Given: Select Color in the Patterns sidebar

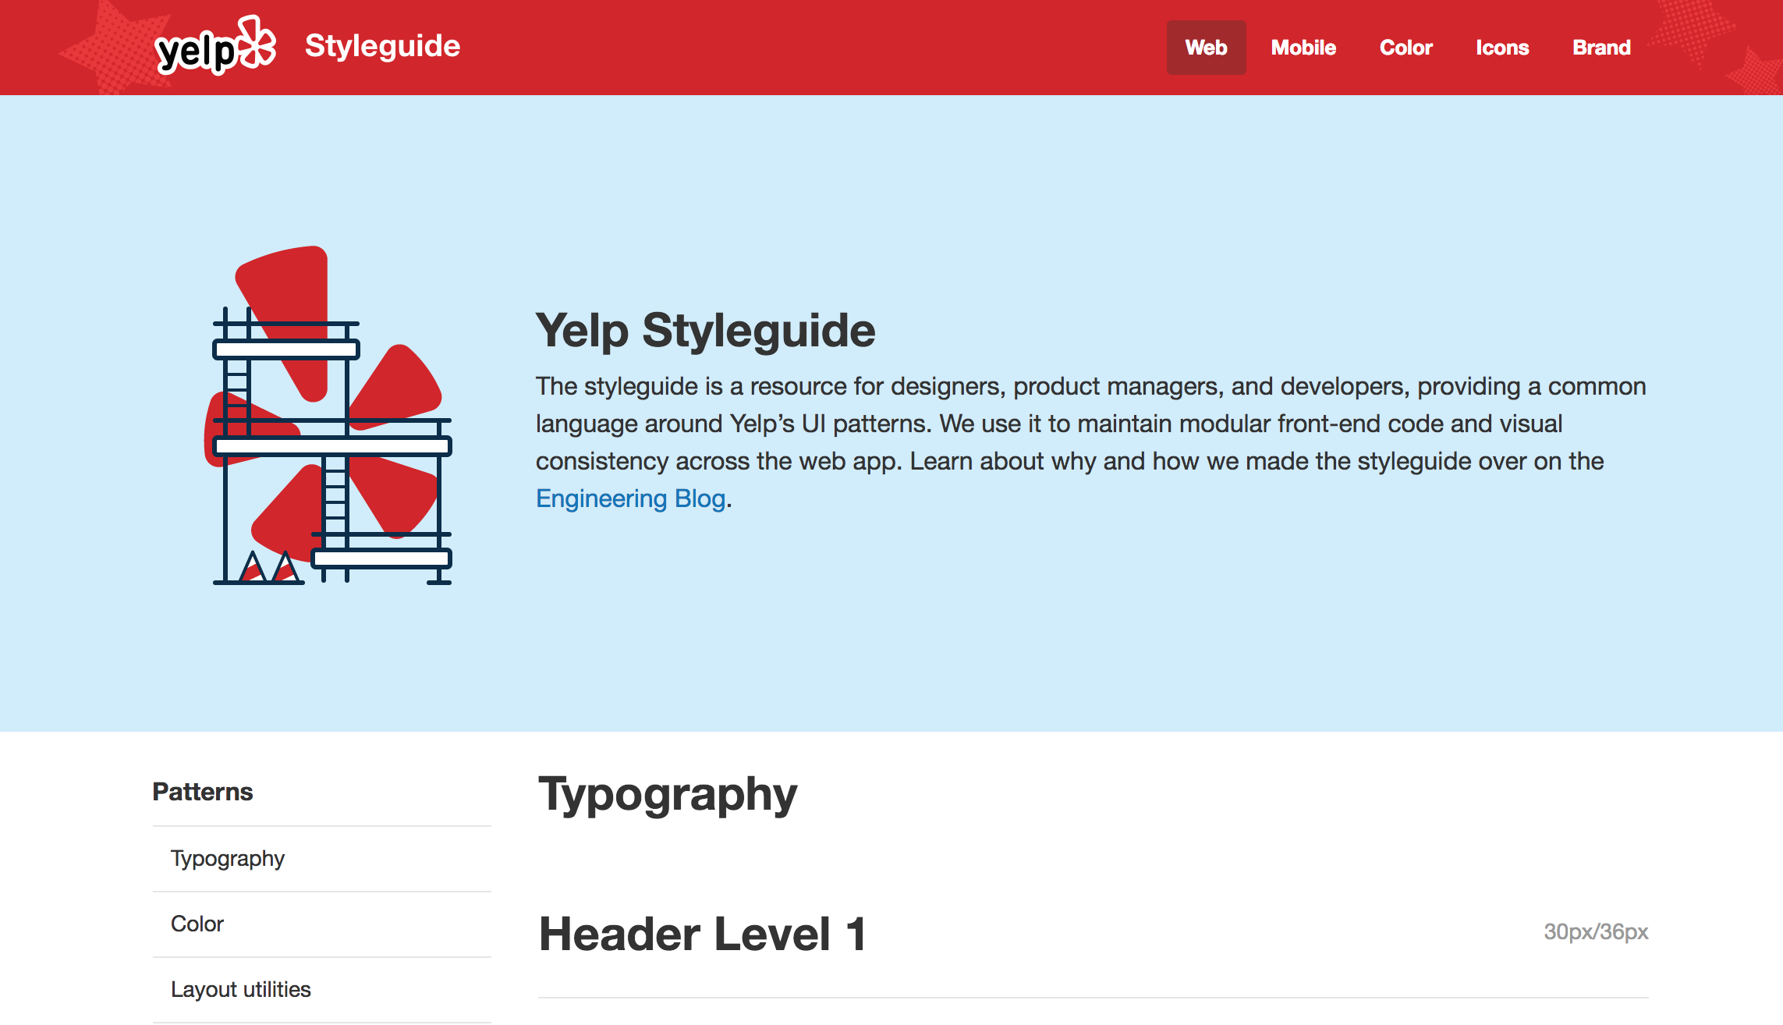Looking at the screenshot, I should click(x=197, y=924).
